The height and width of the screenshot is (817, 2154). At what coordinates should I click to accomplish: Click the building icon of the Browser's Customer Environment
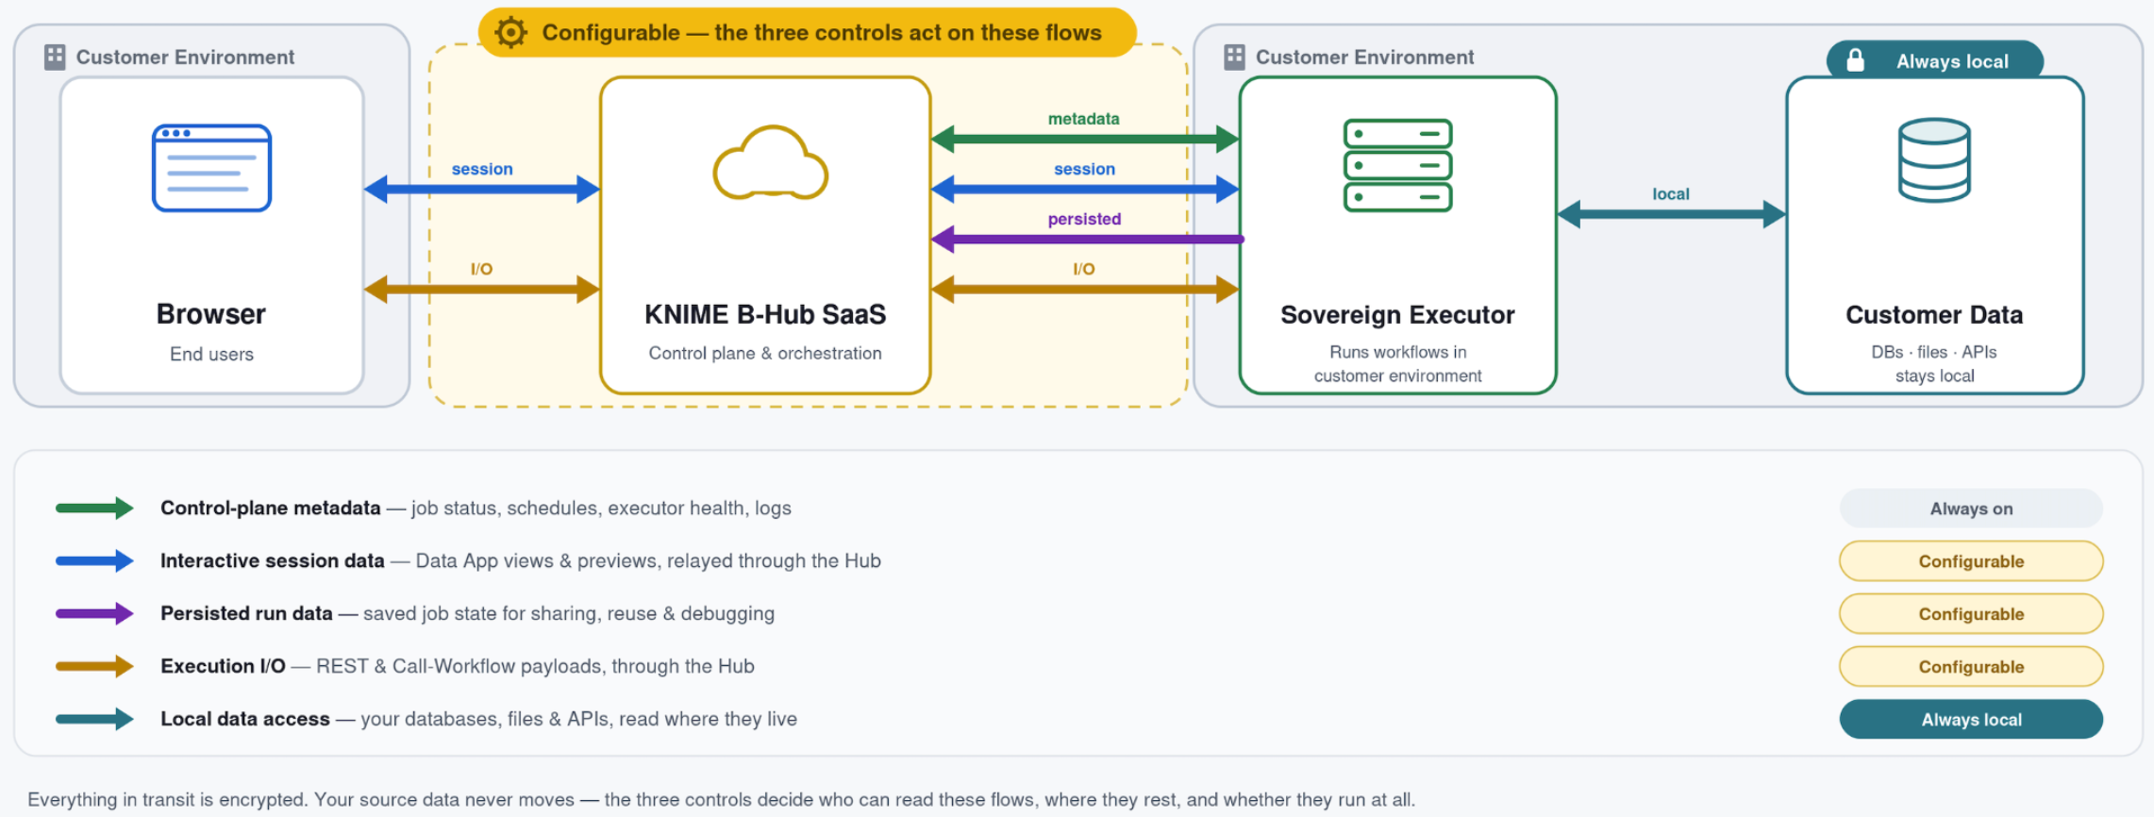point(55,58)
